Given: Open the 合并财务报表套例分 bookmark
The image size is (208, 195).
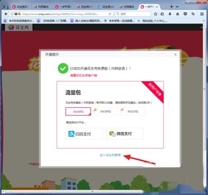Looking at the screenshot, I should (19, 21).
